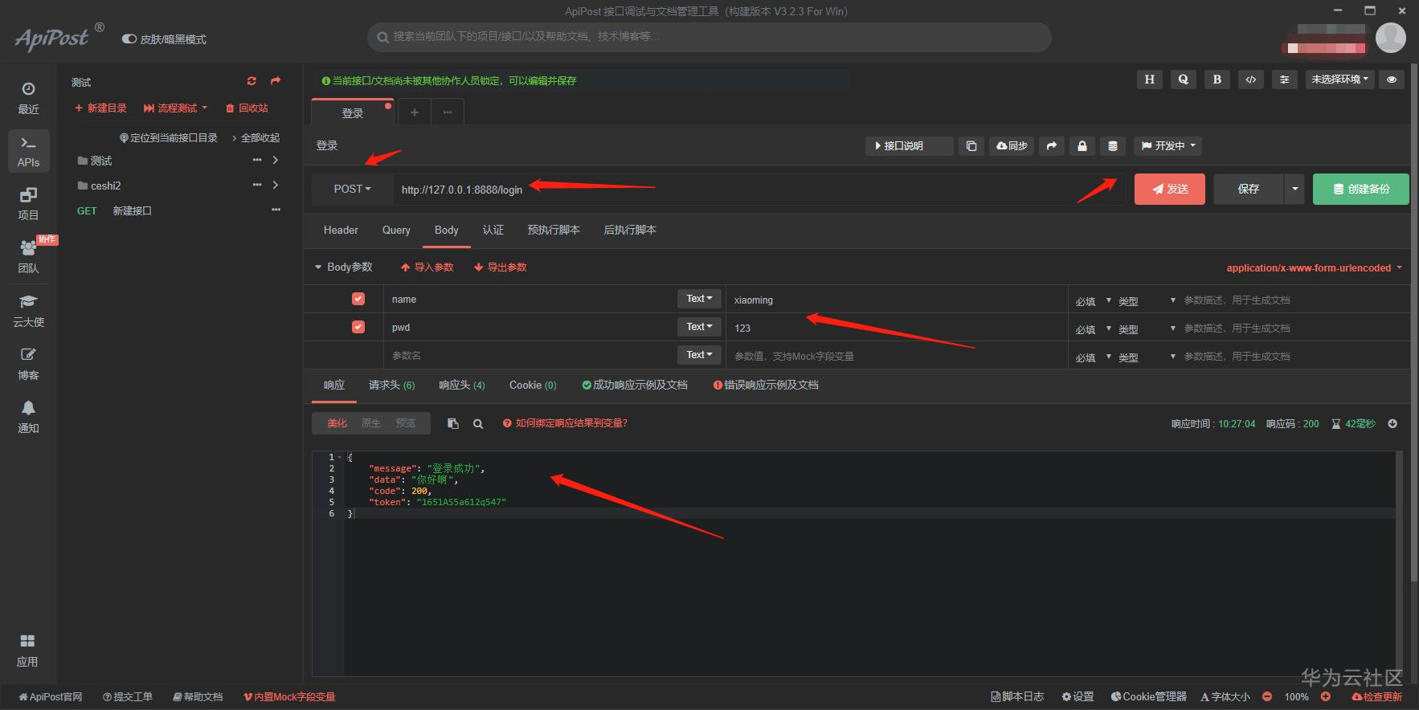This screenshot has height=710, width=1419.
Task: Open the 流程测试 dropdown
Action: pos(175,108)
